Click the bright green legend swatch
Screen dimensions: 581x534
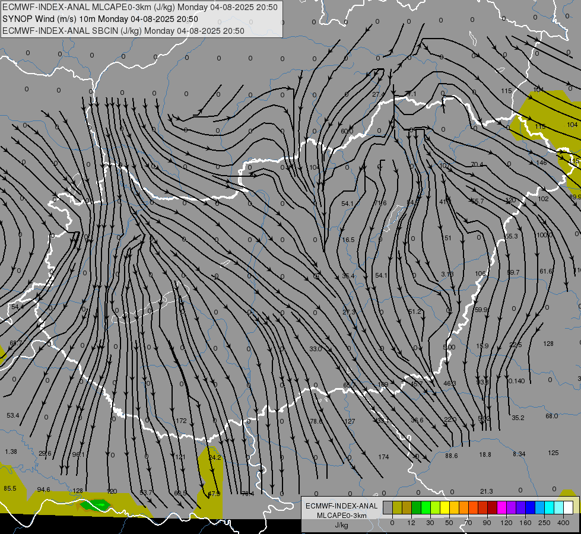point(426,507)
